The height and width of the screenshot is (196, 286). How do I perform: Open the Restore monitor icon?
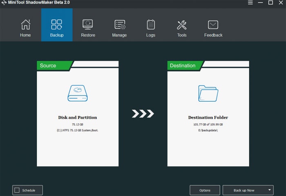click(88, 24)
